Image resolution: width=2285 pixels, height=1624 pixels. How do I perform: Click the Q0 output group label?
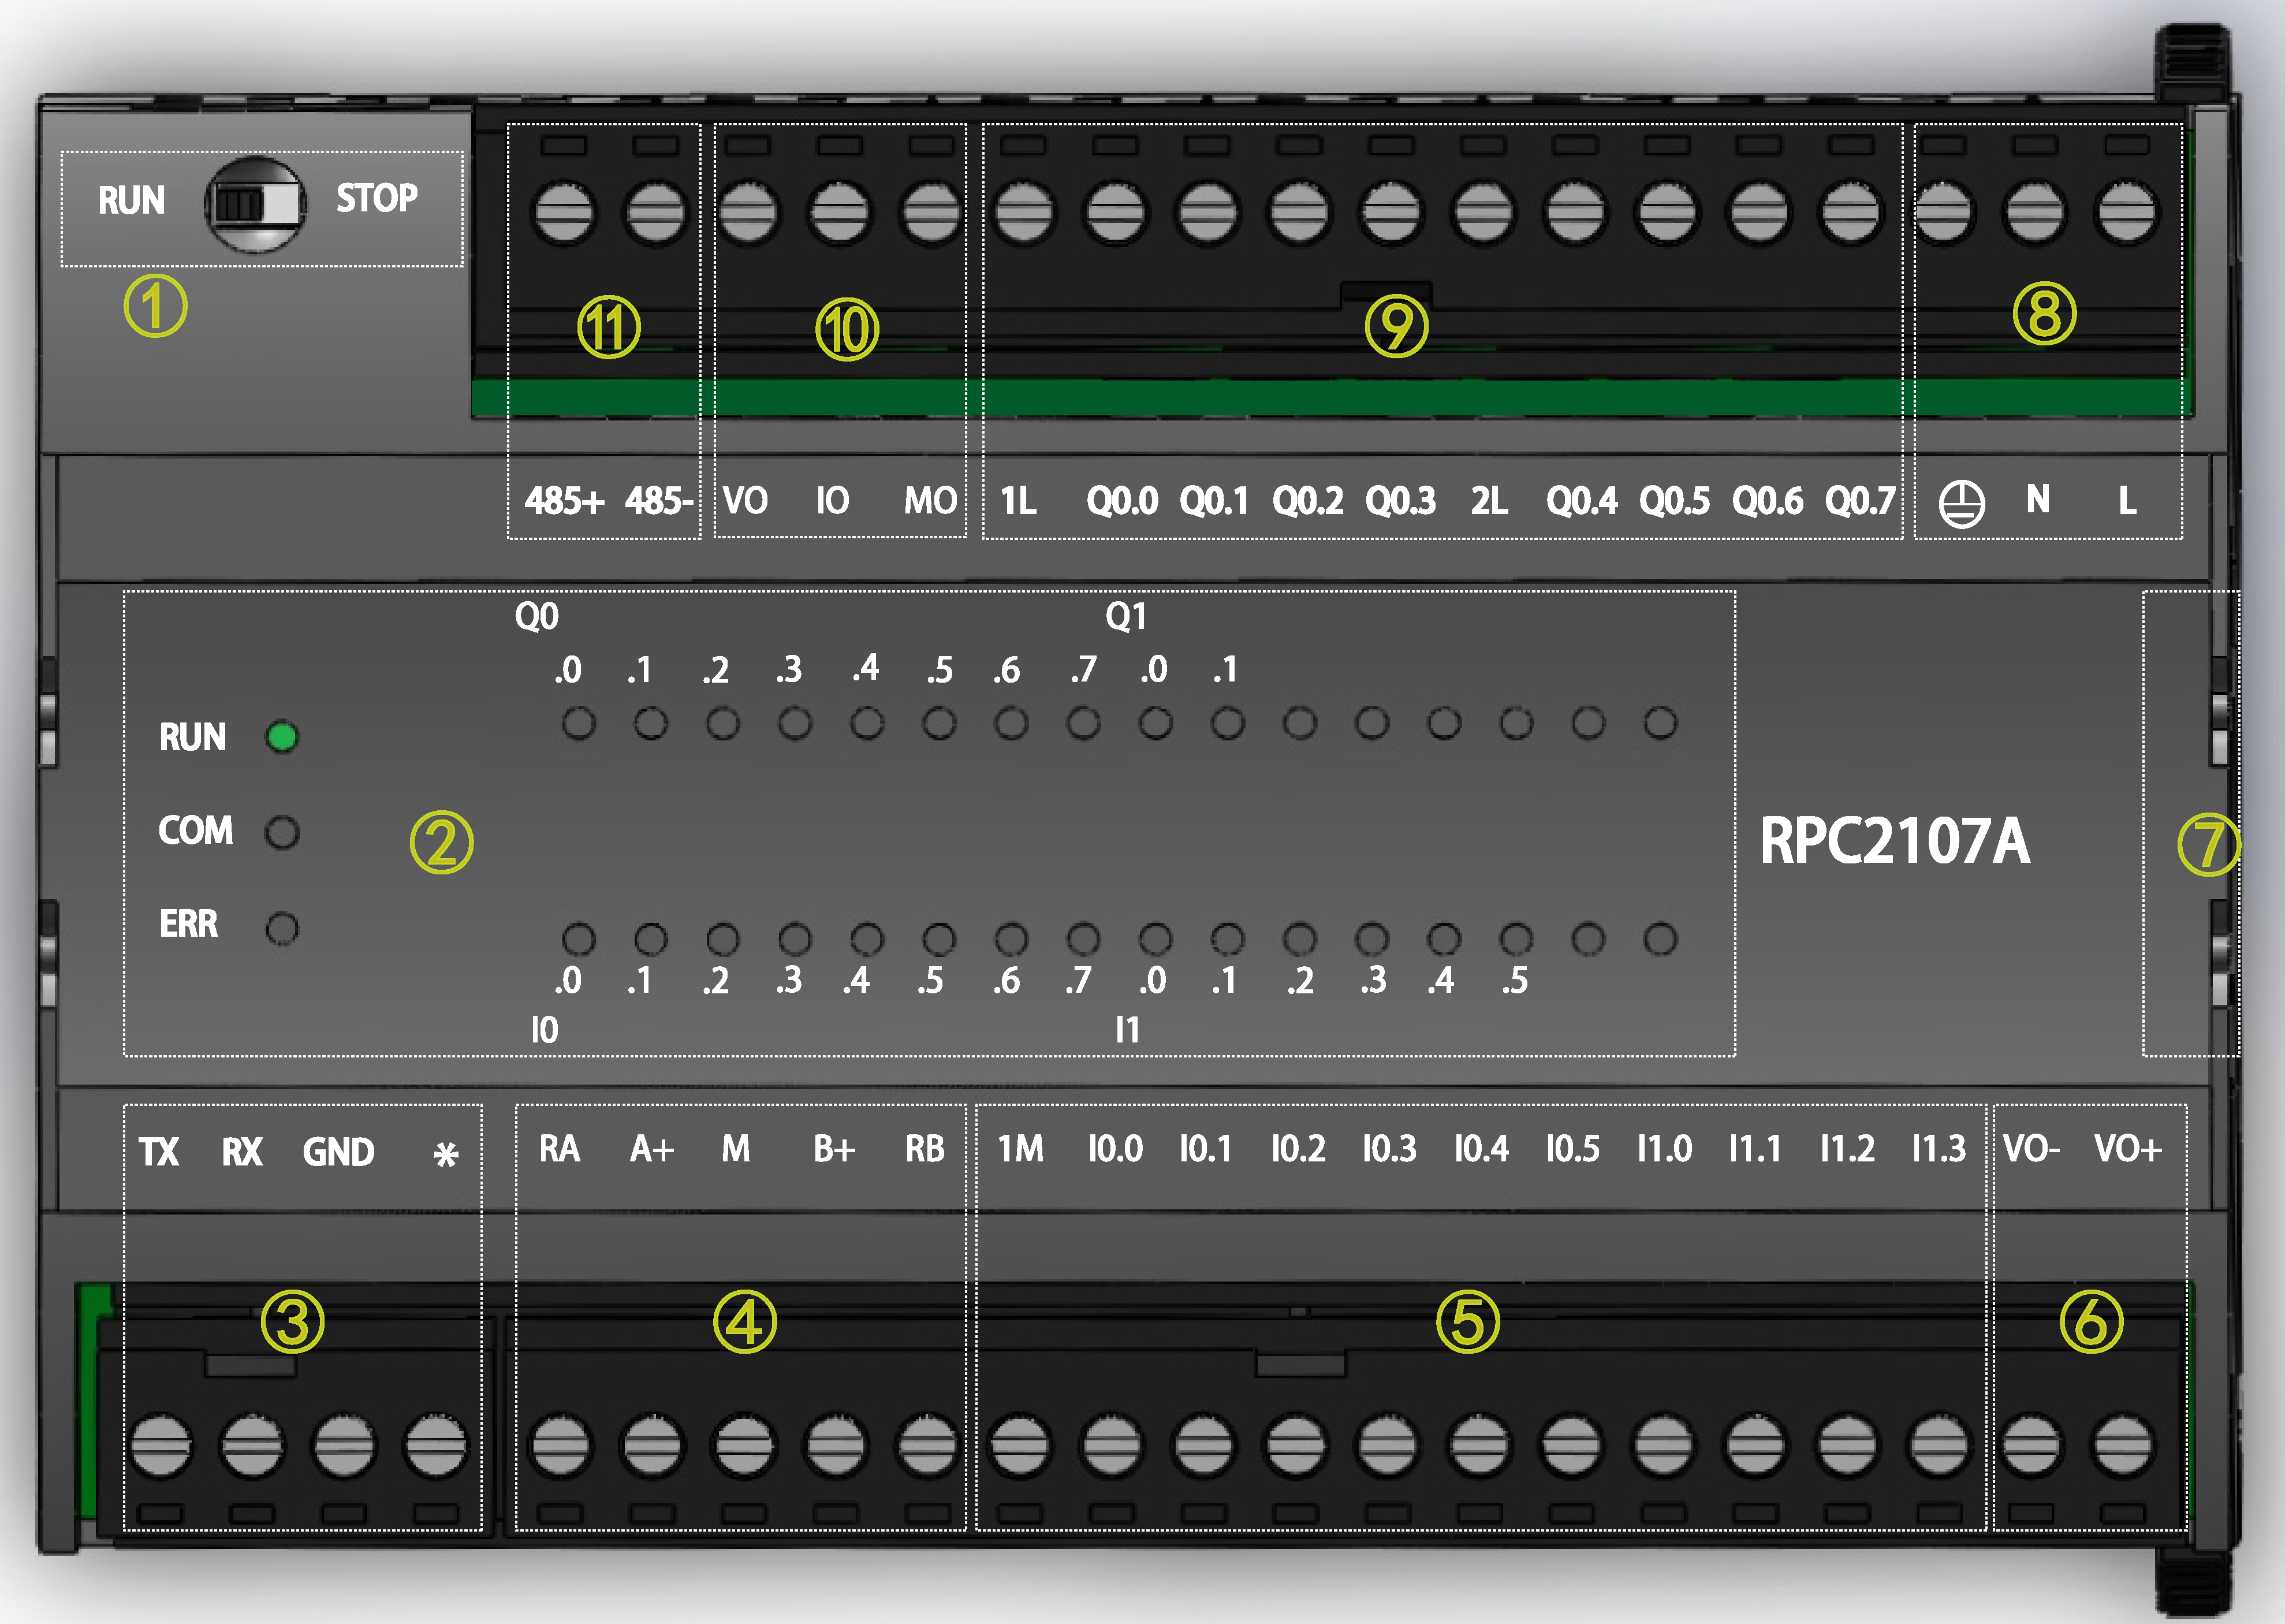coord(537,616)
